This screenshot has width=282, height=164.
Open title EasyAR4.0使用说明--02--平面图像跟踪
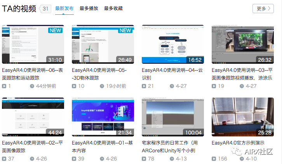tap(32, 147)
